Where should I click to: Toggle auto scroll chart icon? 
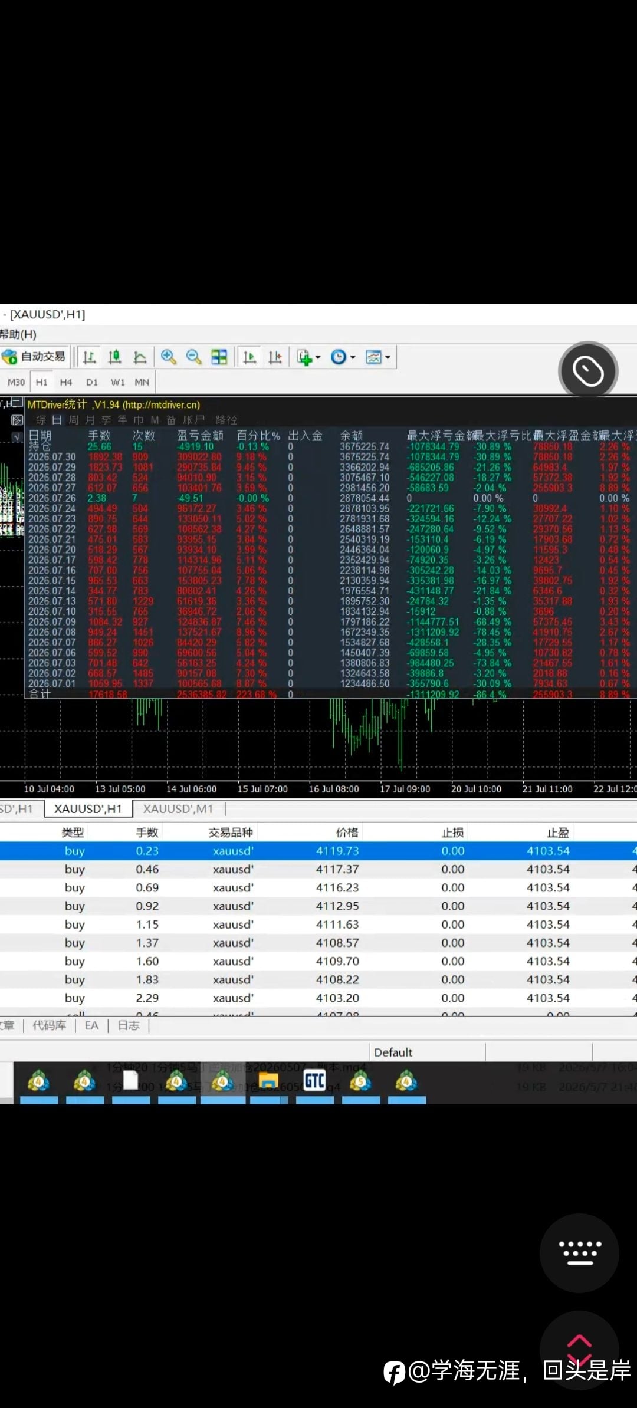click(x=249, y=357)
